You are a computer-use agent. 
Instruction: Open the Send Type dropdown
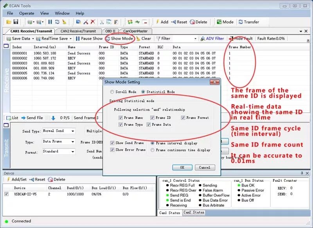click(73, 131)
